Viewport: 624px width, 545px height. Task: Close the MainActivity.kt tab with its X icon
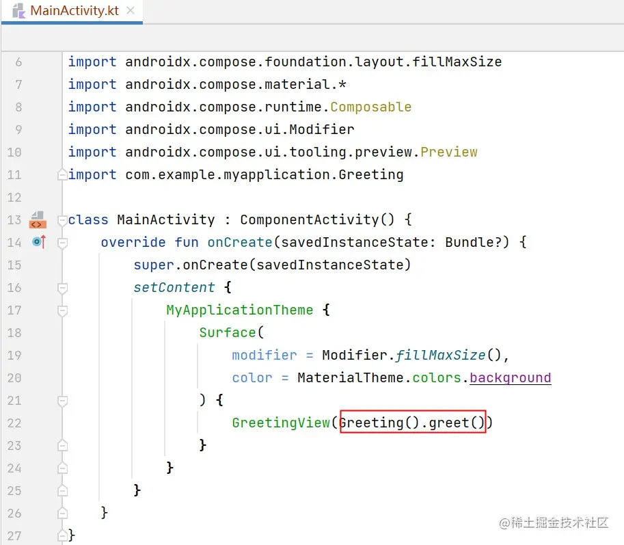pyautogui.click(x=131, y=11)
